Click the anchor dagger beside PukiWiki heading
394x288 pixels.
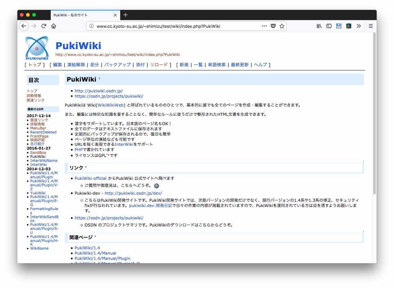(99, 79)
